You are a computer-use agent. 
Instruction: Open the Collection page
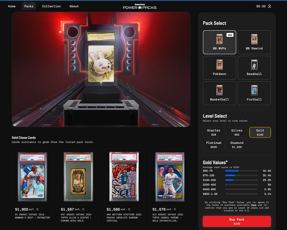click(x=51, y=6)
